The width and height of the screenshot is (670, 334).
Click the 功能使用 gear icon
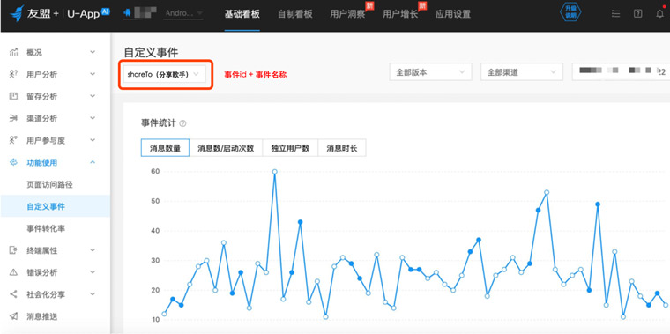point(14,162)
